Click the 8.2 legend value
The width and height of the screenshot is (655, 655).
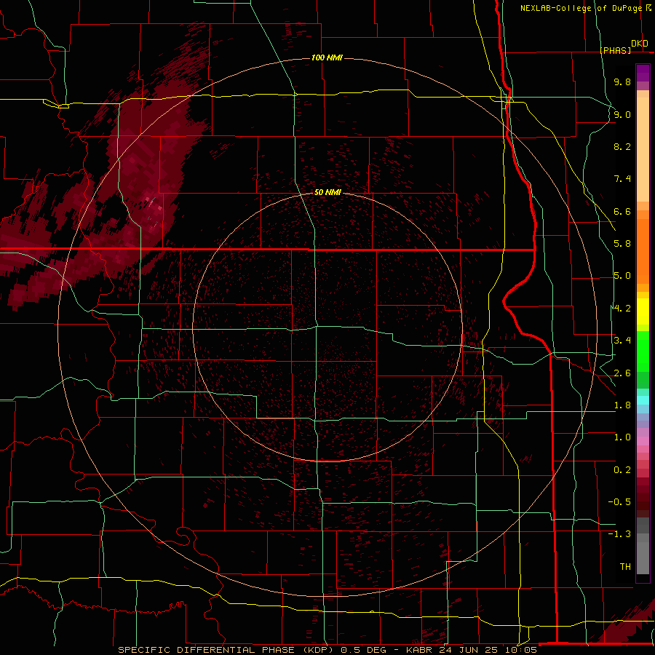coord(622,146)
